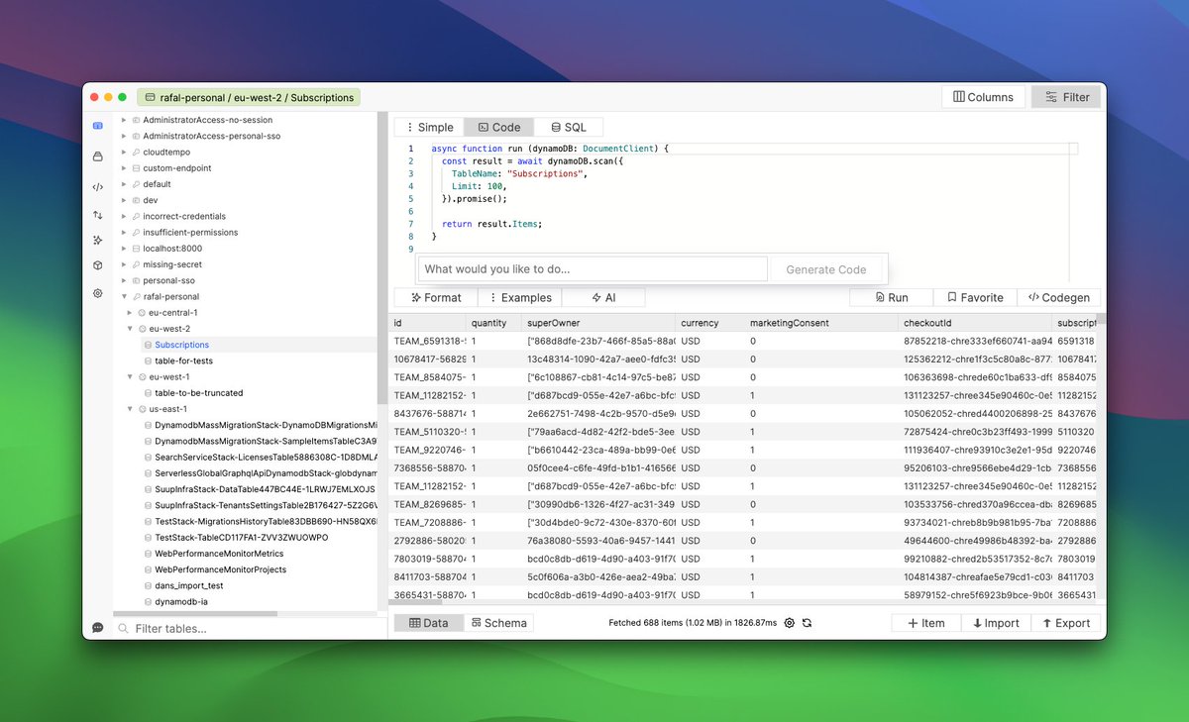Open Codegen for this query
This screenshot has height=722, width=1189.
coord(1059,297)
